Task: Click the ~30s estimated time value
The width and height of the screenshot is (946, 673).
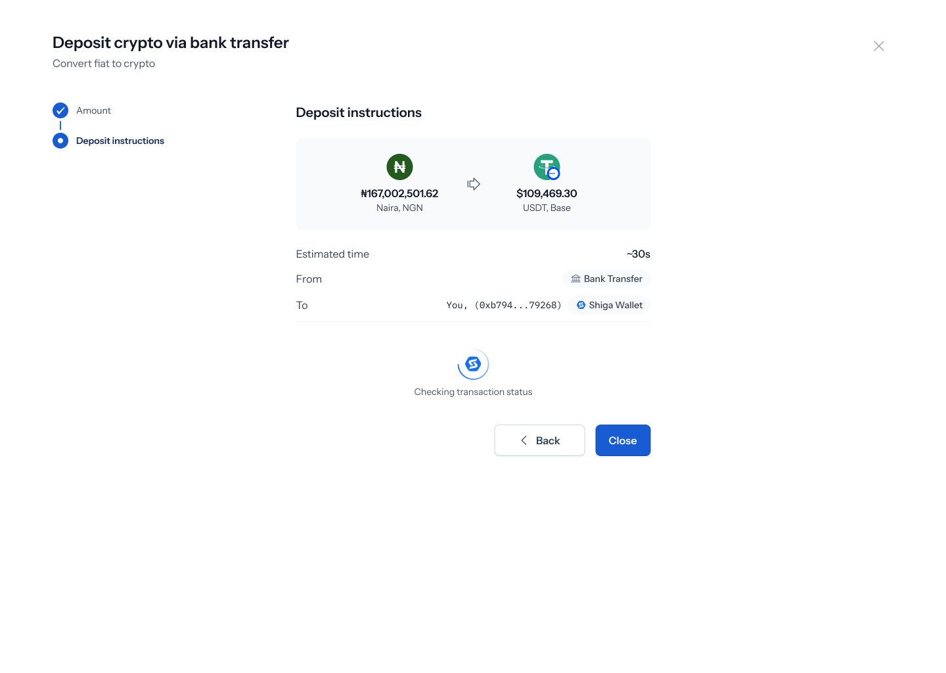Action: coord(639,254)
